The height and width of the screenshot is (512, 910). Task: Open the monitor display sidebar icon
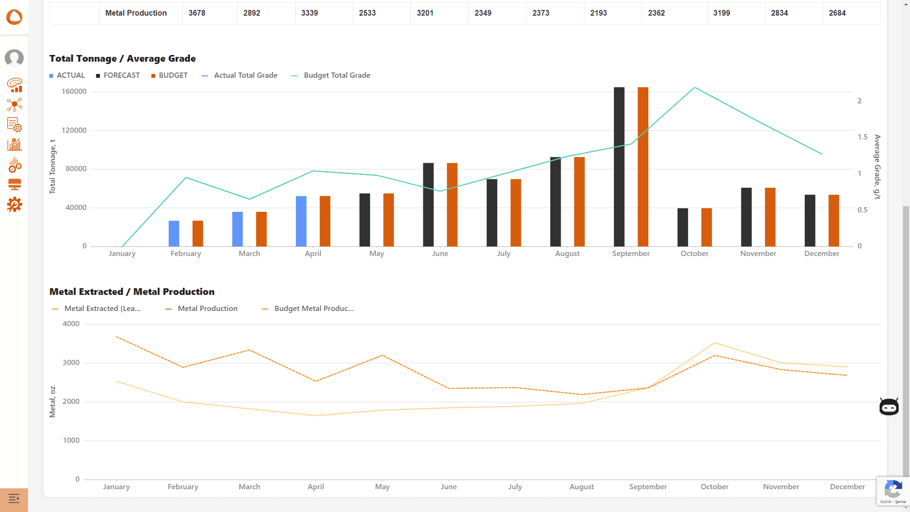[15, 184]
